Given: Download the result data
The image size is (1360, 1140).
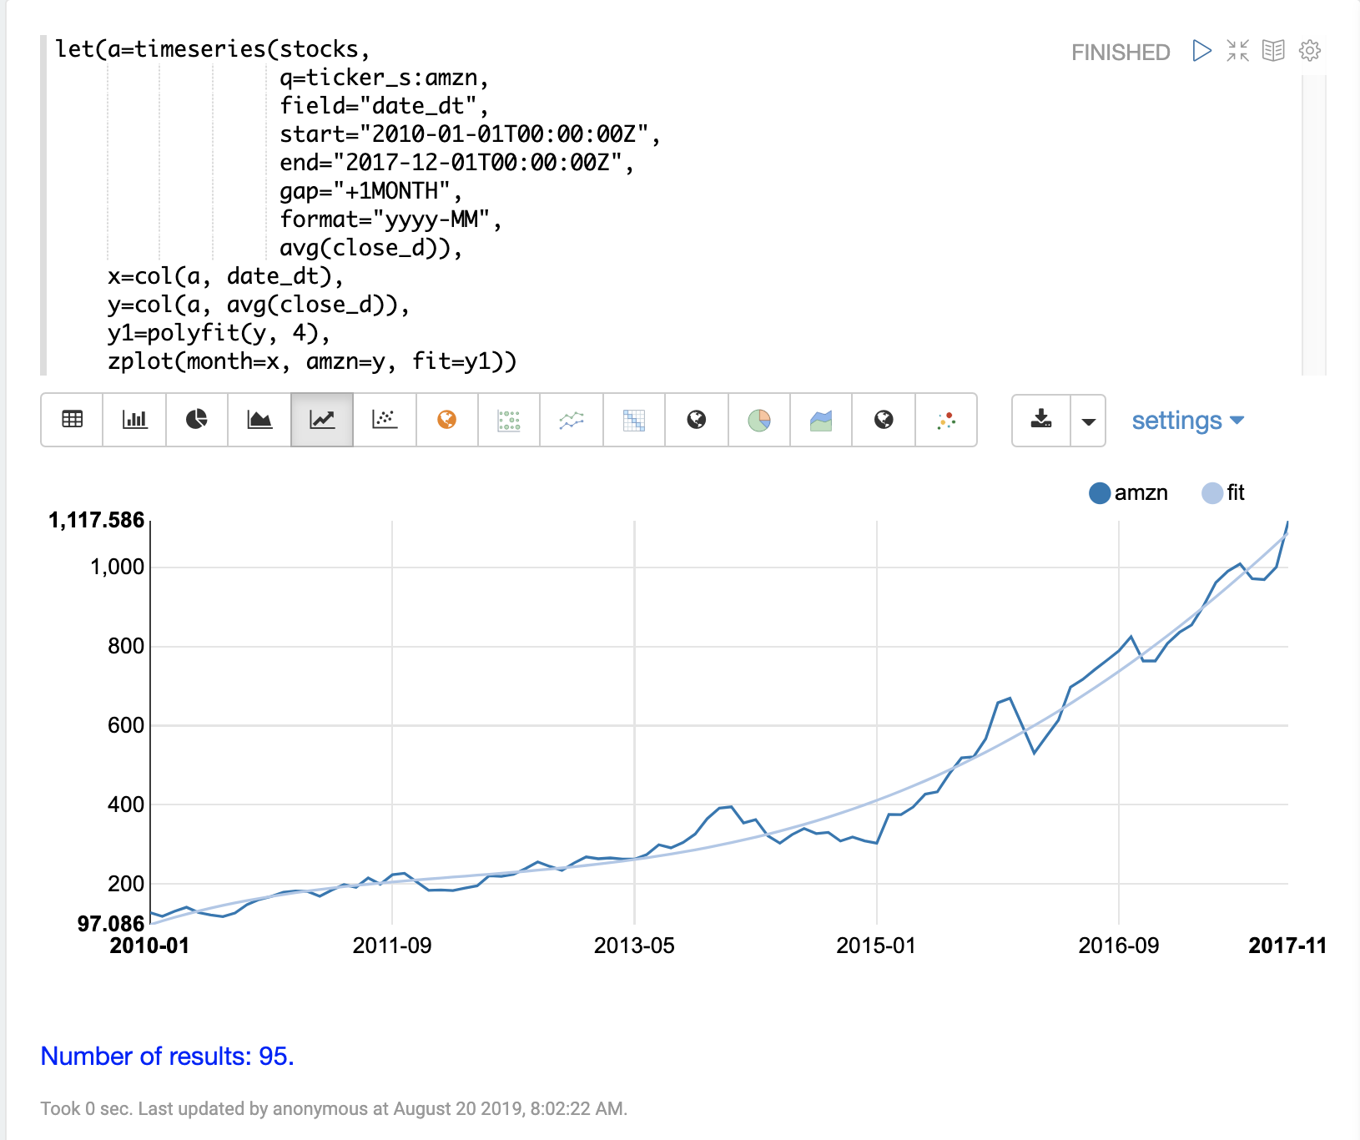Looking at the screenshot, I should coord(1041,421).
